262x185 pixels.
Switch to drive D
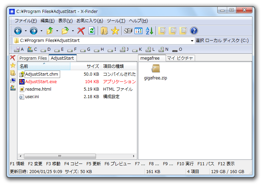pyautogui.click(x=45, y=49)
